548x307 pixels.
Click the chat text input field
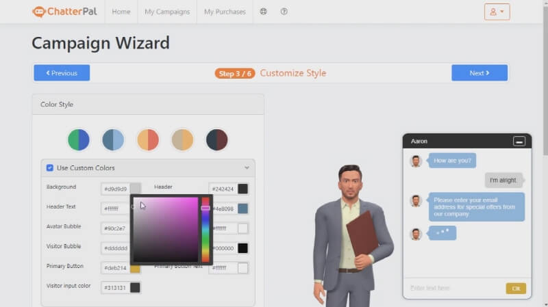(454, 288)
